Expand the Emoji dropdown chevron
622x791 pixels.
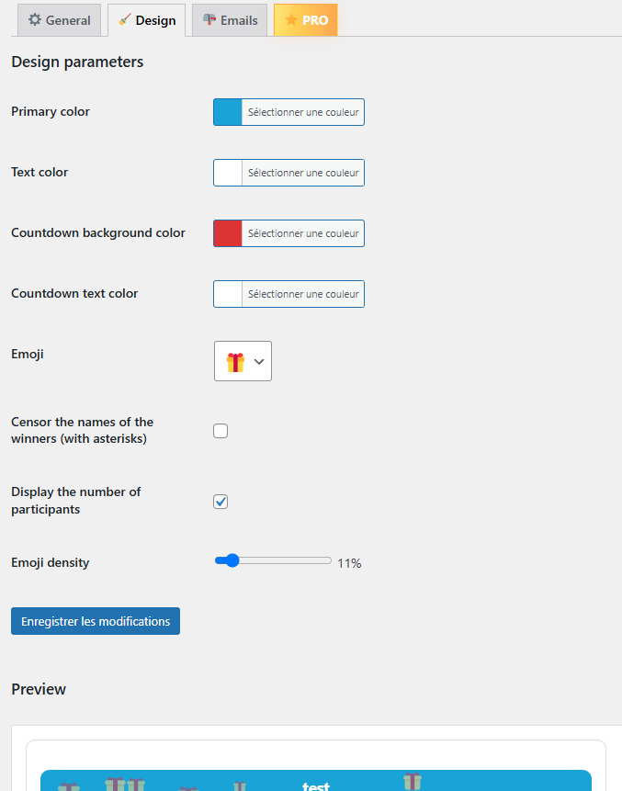coord(259,362)
